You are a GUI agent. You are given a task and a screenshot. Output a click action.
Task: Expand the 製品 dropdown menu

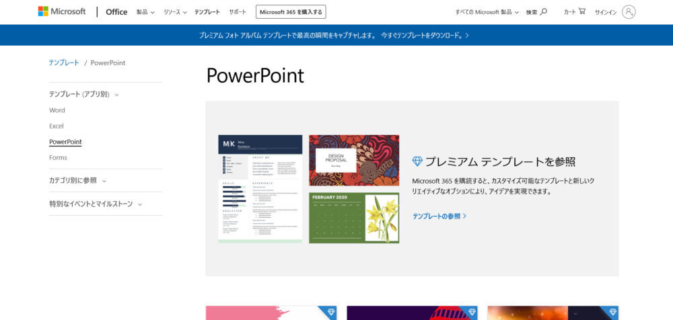point(145,12)
